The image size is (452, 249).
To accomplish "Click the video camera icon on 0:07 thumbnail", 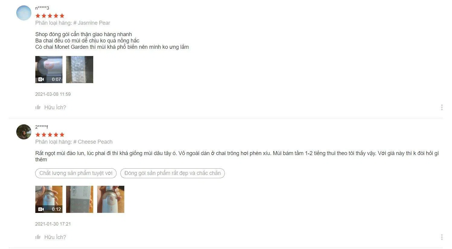I will (41, 79).
